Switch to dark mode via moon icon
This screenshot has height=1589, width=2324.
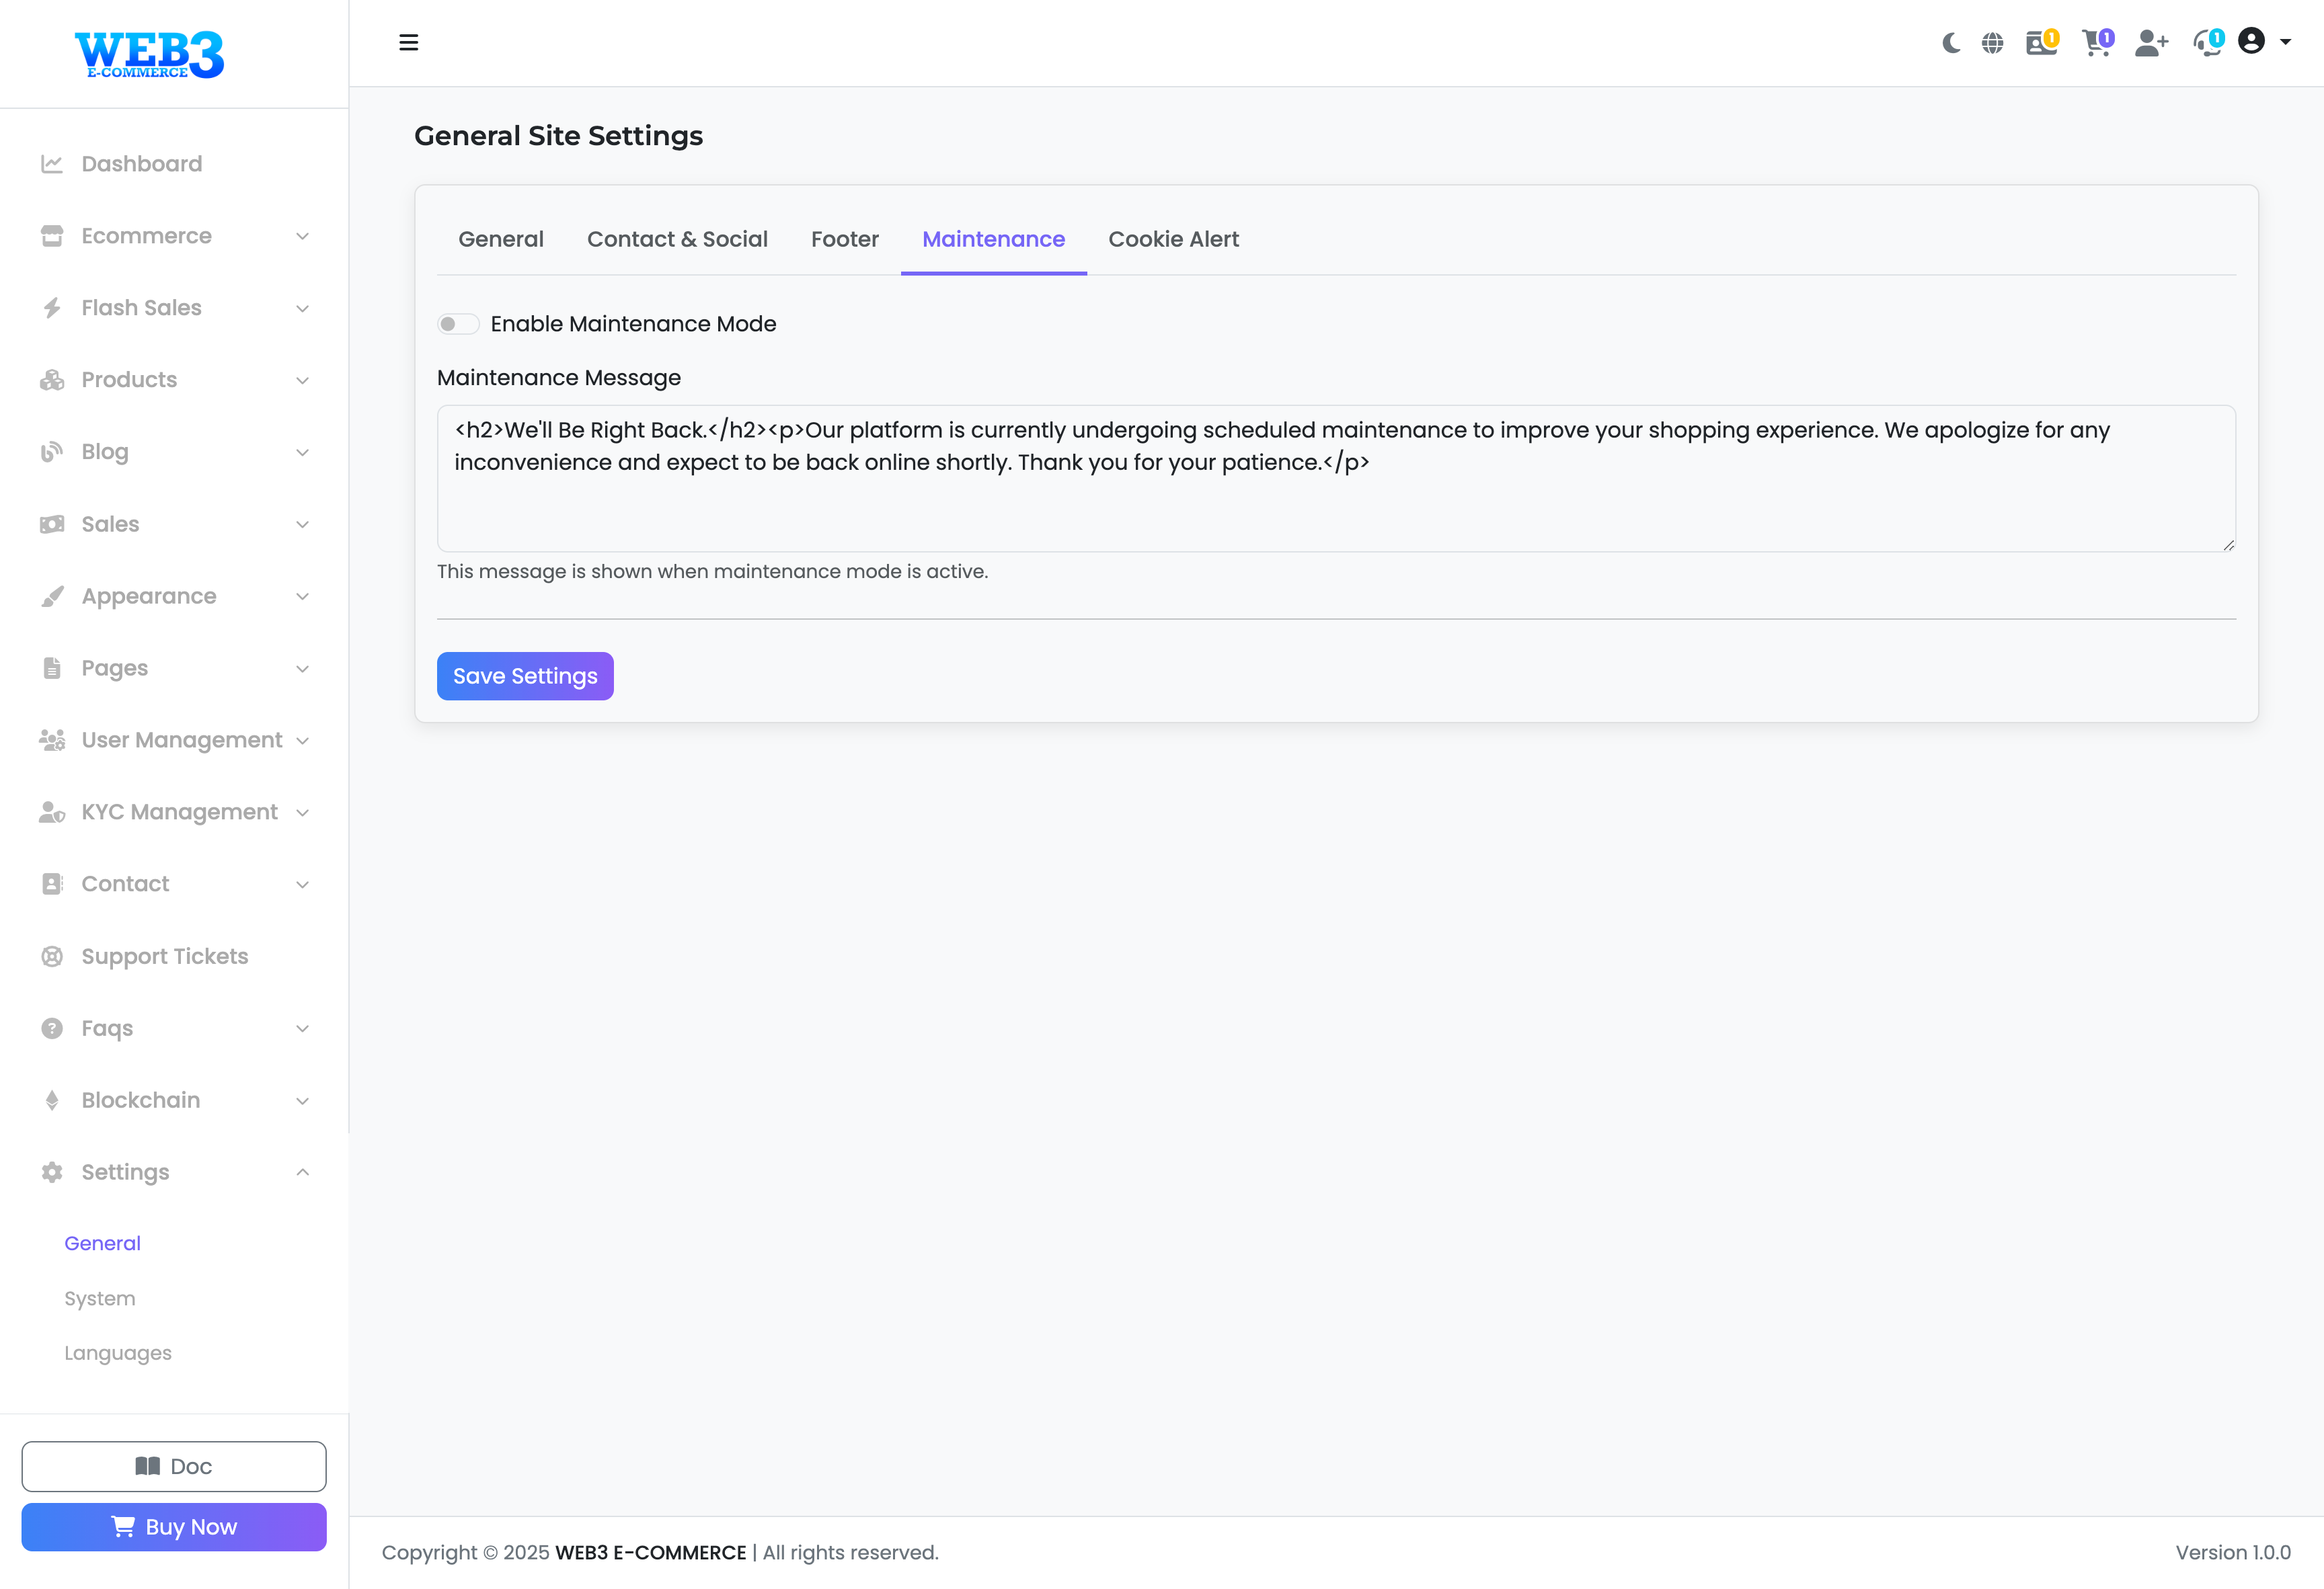click(1950, 43)
